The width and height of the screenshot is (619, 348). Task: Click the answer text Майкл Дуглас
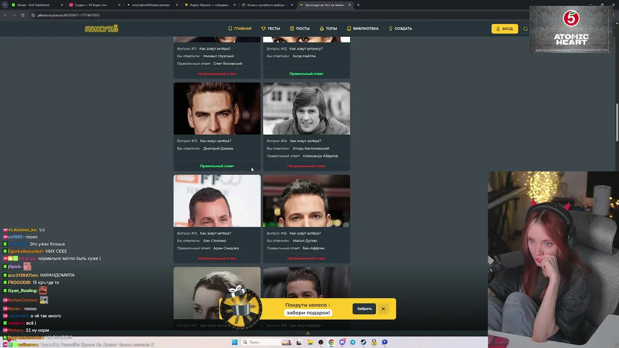pos(305,241)
